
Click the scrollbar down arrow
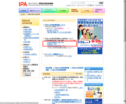pos(125,101)
